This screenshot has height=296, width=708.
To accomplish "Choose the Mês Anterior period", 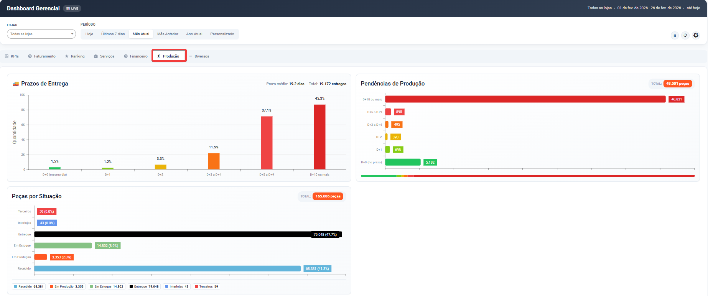I will pos(168,34).
